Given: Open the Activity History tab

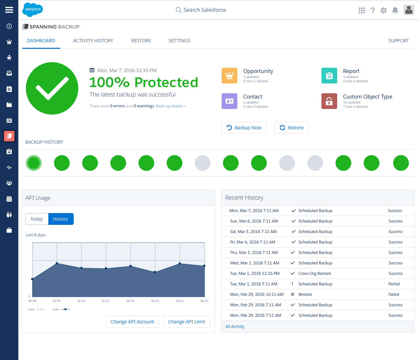Looking at the screenshot, I should click(93, 41).
